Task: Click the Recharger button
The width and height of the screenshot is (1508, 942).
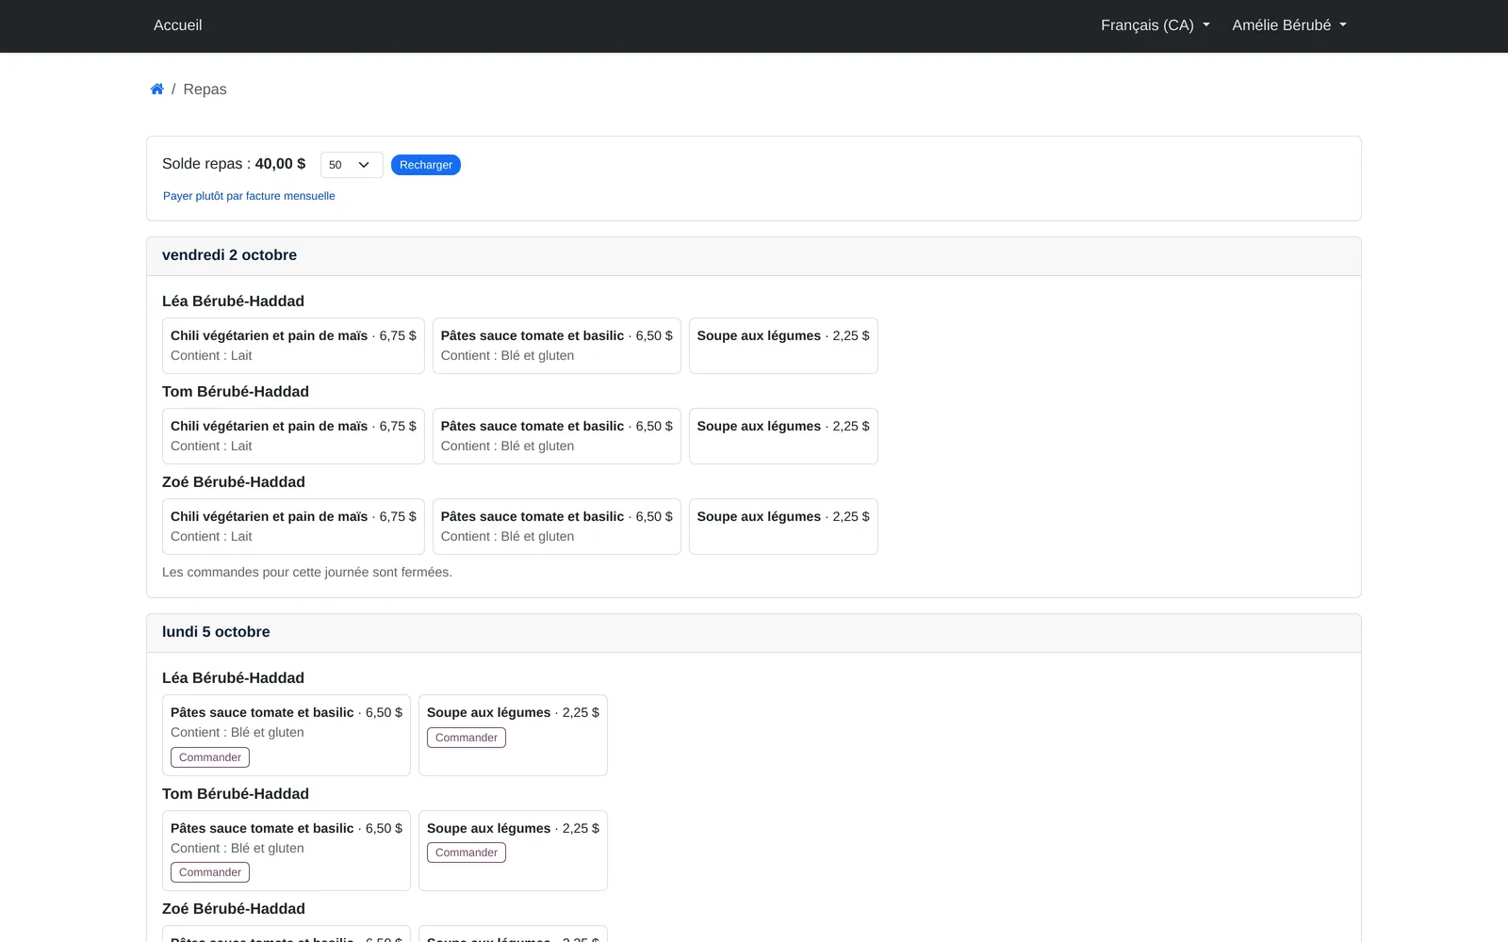Action: pos(426,165)
